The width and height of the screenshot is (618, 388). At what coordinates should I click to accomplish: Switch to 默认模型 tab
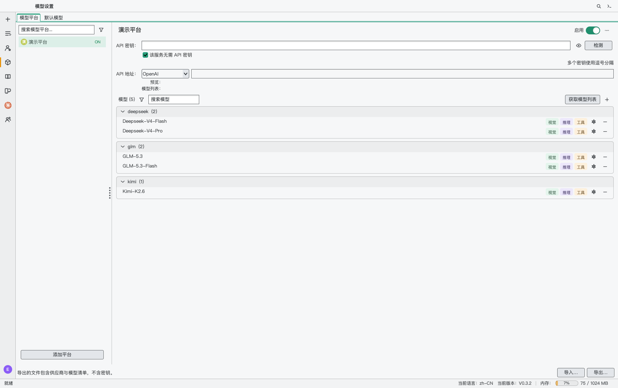point(54,18)
